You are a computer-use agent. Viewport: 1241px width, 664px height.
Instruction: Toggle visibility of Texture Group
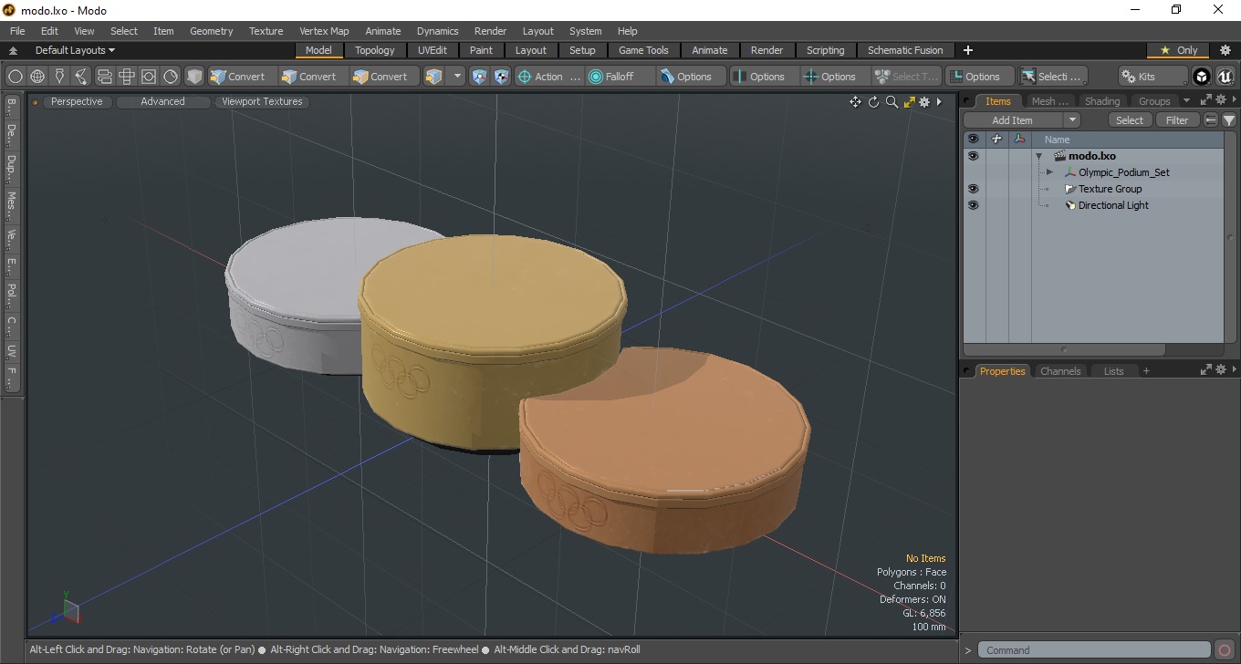pyautogui.click(x=973, y=189)
